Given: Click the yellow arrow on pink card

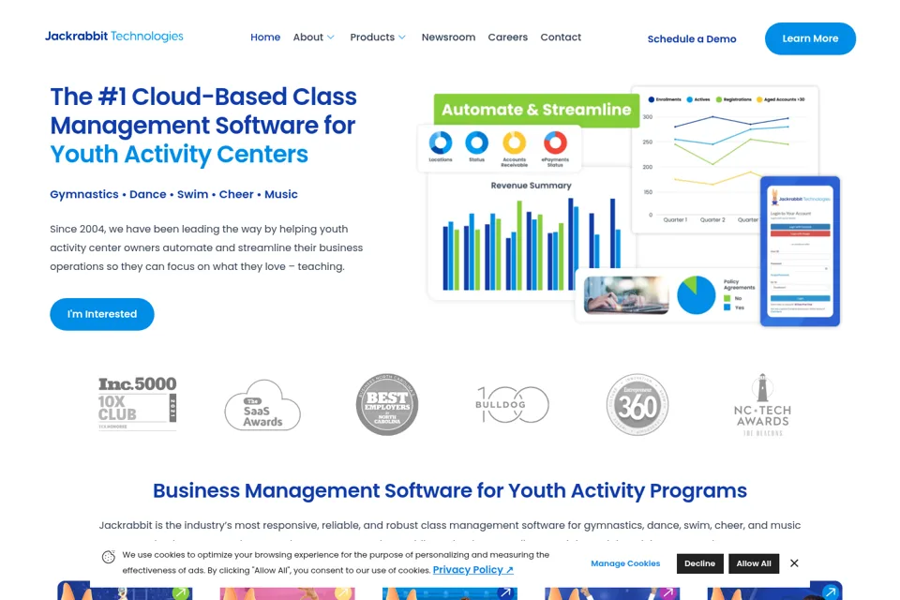Looking at the screenshot, I should 343,592.
